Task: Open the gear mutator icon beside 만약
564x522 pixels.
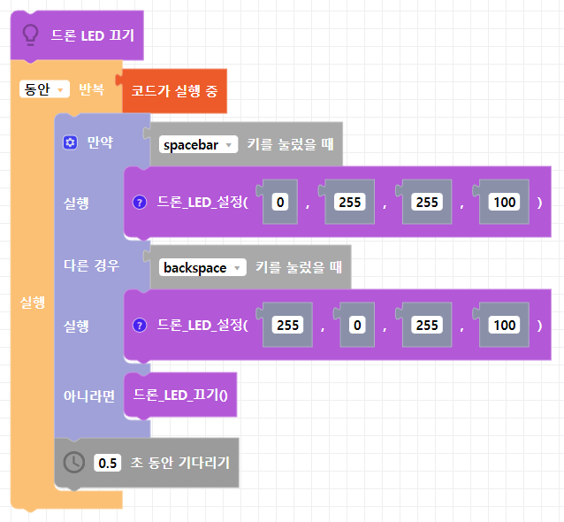Action: click(71, 142)
